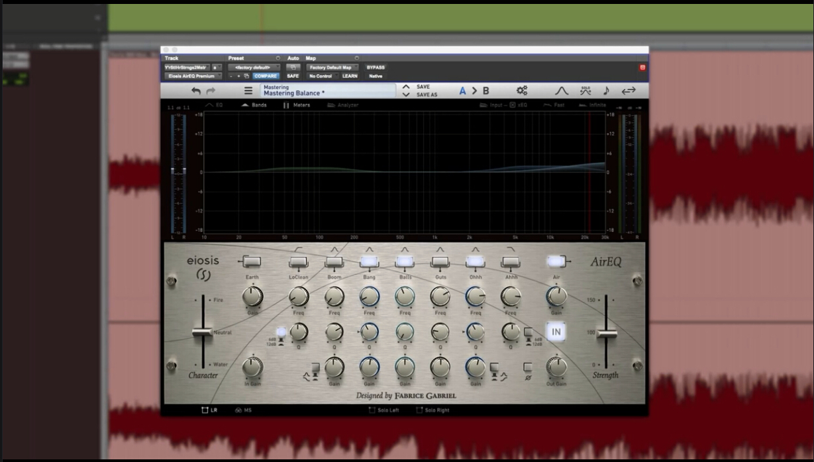Image resolution: width=814 pixels, height=462 pixels.
Task: Toggle the Ahhh 6dB/12dB slope button
Action: pos(528,333)
